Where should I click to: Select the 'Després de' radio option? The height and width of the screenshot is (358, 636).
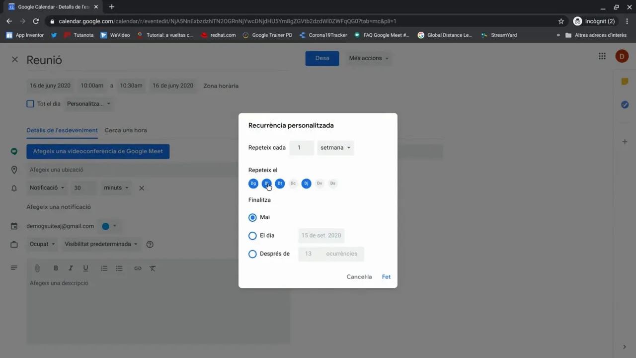pos(252,254)
